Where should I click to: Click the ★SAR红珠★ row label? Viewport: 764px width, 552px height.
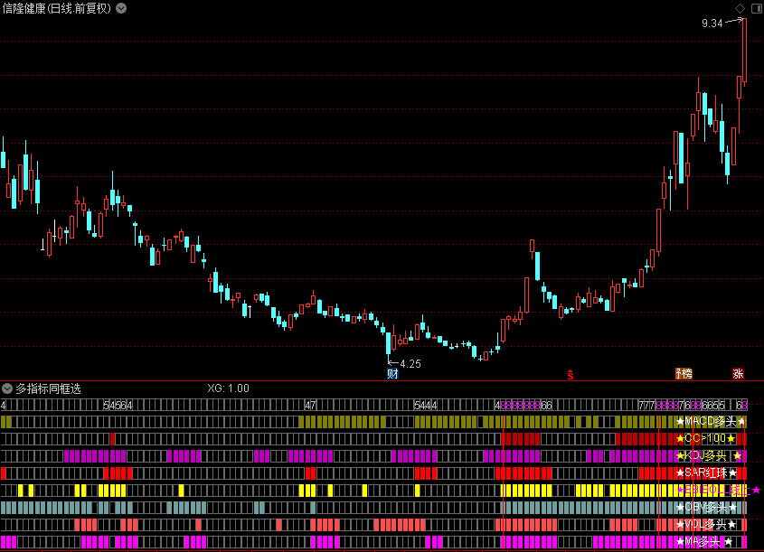click(x=706, y=473)
